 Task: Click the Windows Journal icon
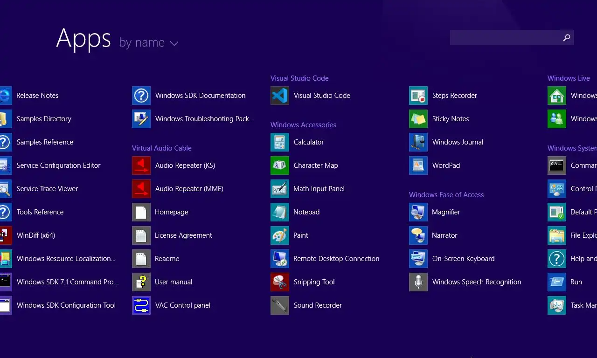(418, 142)
